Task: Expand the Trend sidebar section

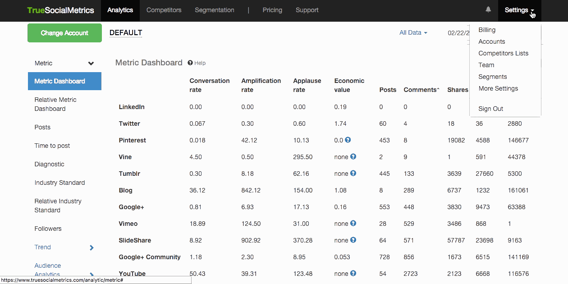Action: click(x=92, y=247)
